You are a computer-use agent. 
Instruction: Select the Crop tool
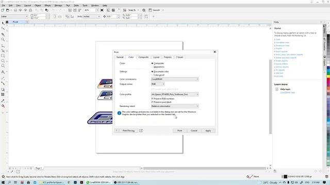click(3, 34)
